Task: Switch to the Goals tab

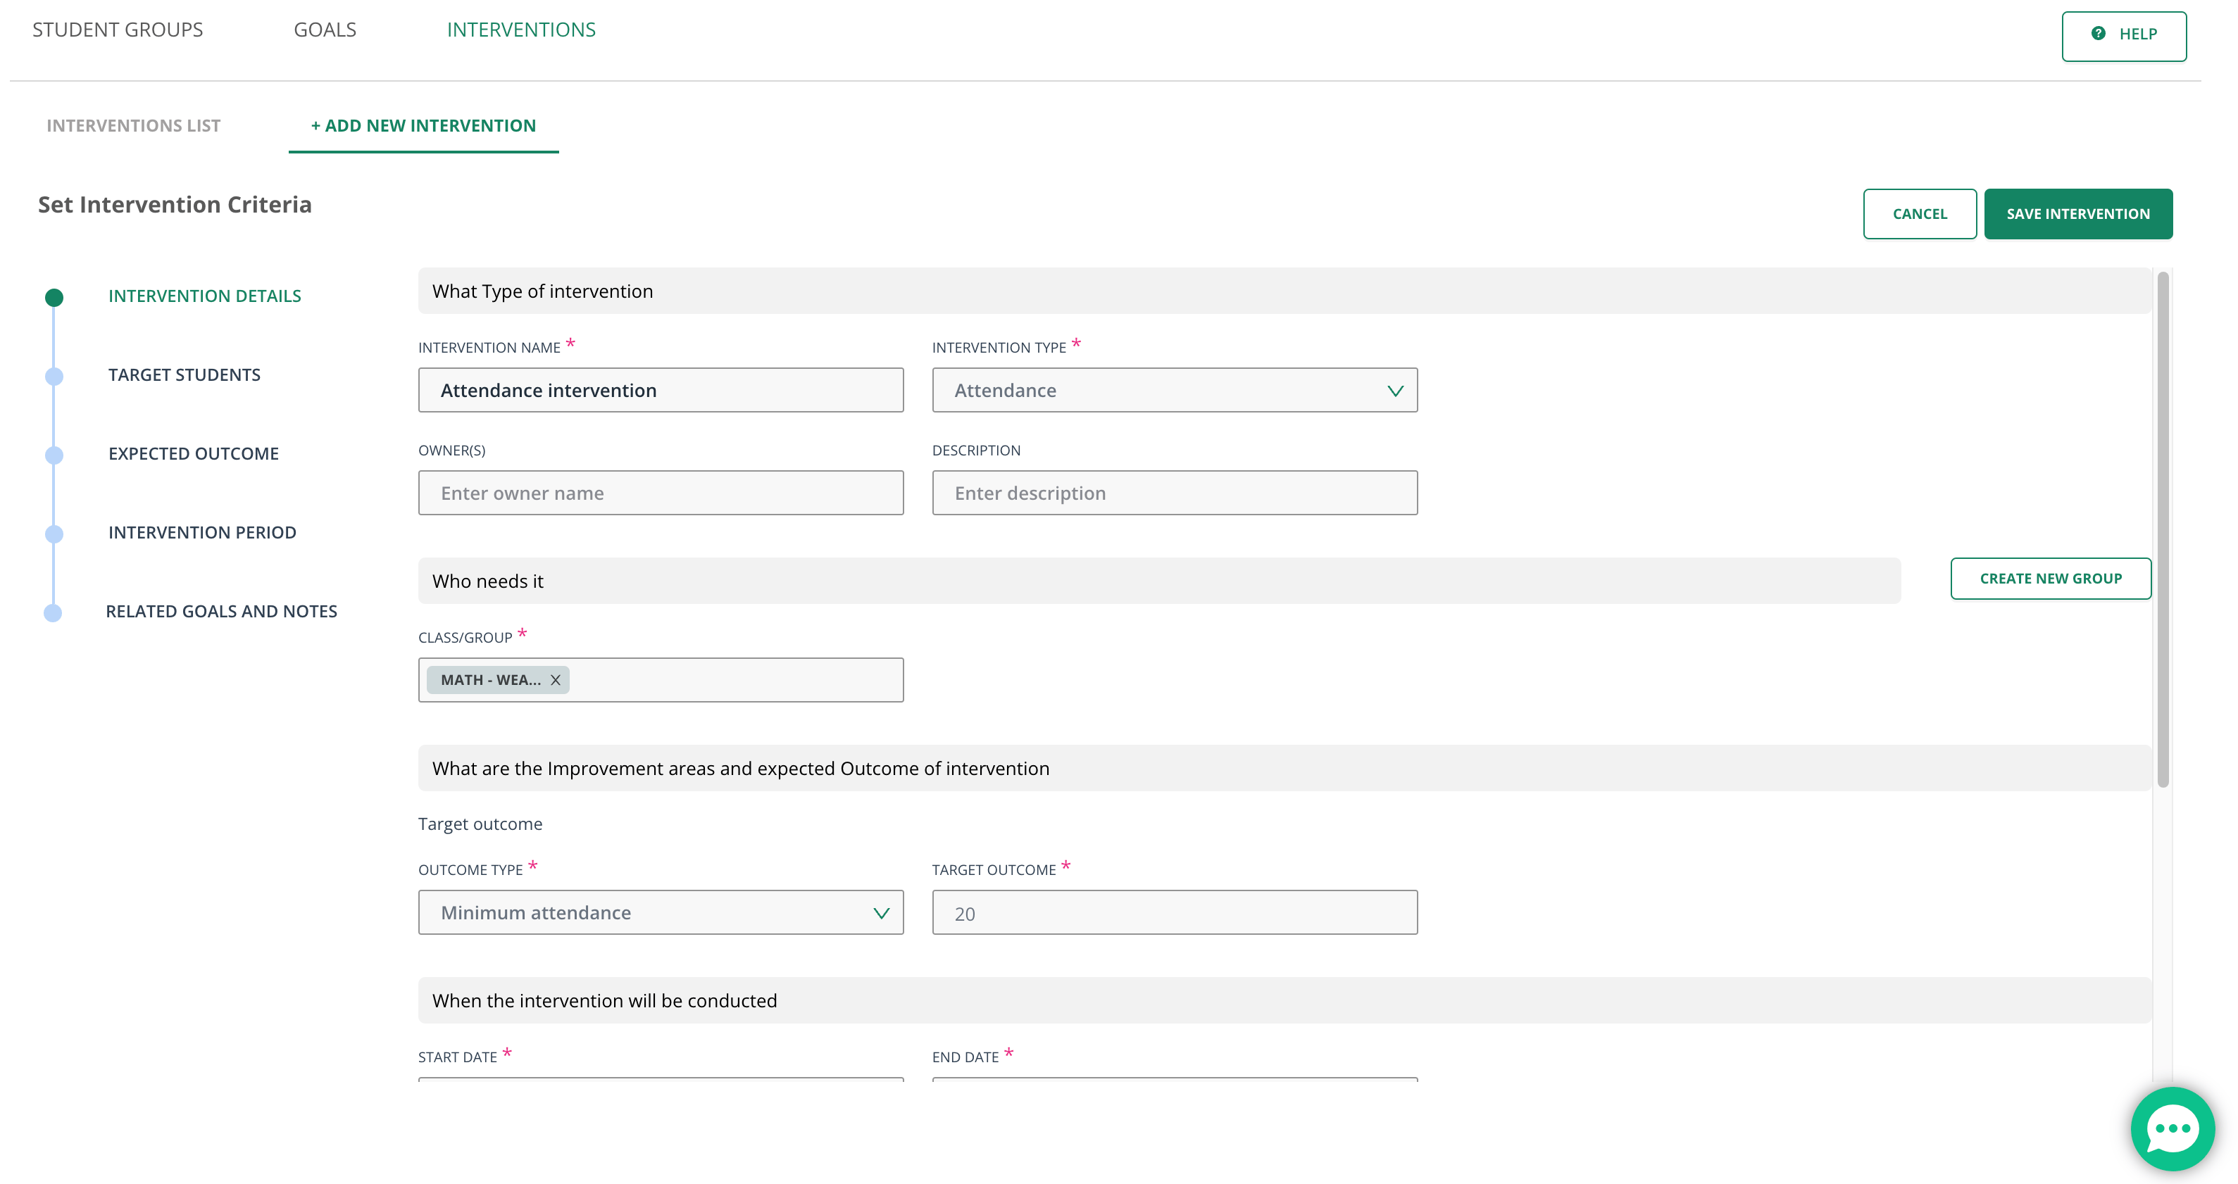Action: [325, 30]
